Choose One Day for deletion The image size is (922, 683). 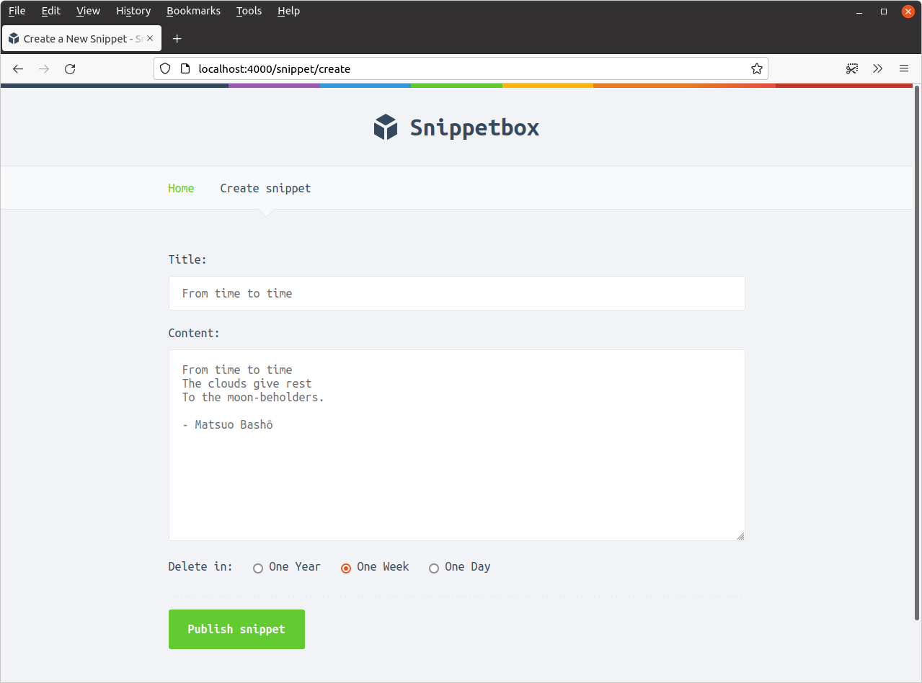[x=434, y=568]
